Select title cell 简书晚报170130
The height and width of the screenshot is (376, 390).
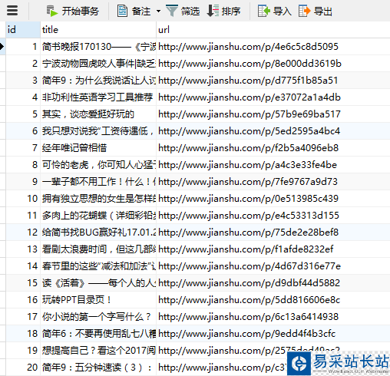pos(98,47)
